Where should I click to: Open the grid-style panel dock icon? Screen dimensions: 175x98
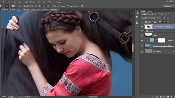(x=137, y=17)
